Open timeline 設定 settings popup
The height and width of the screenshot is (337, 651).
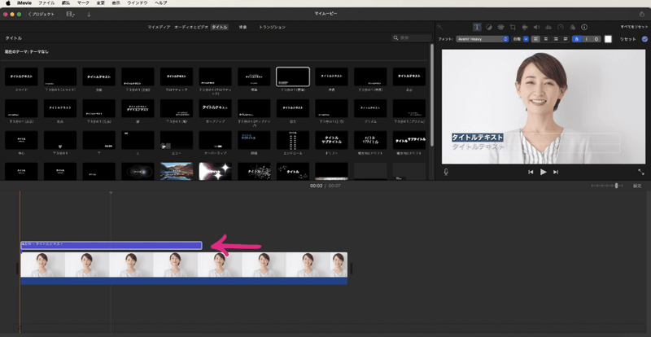(637, 186)
